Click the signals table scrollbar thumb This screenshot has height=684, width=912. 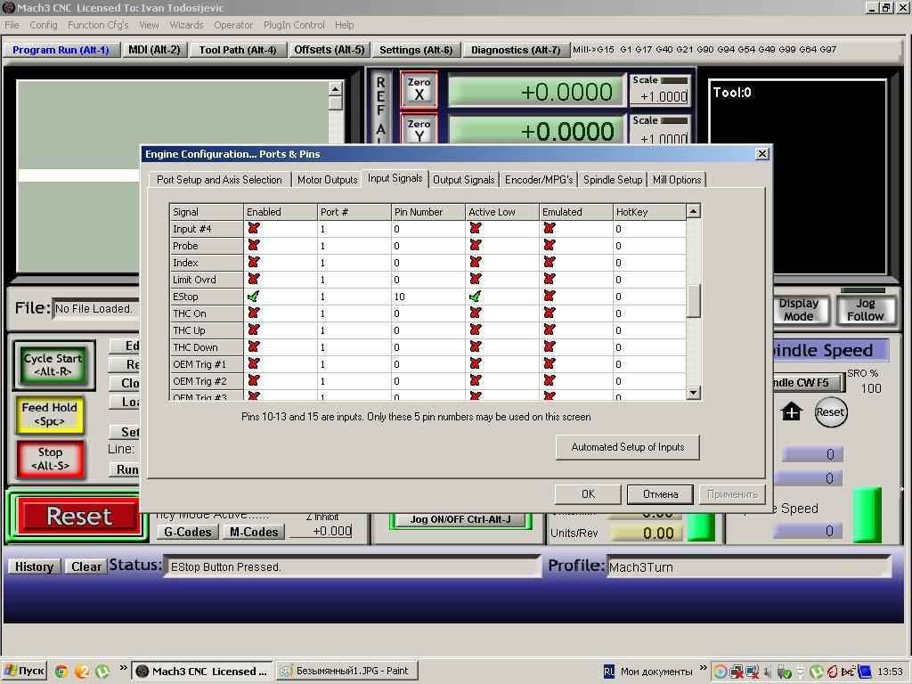693,301
